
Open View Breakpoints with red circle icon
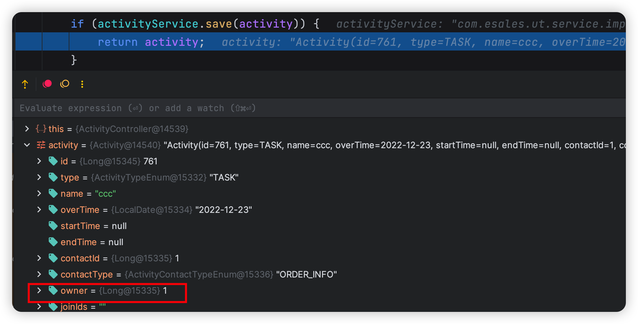[47, 84]
